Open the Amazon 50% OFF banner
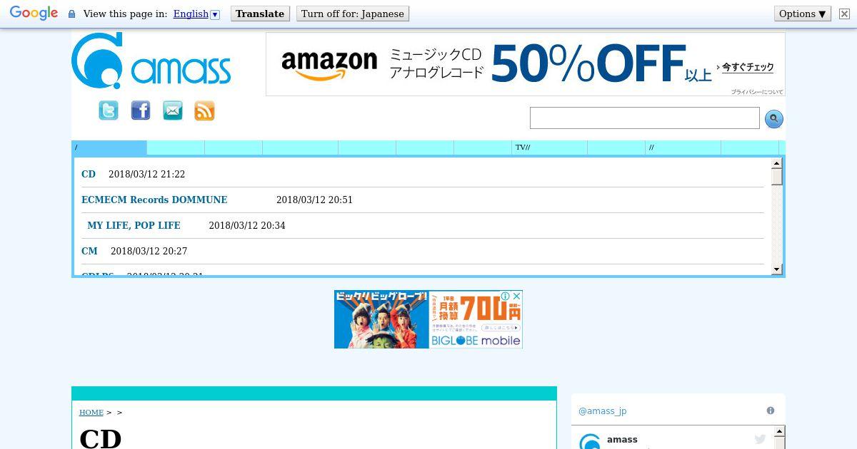This screenshot has width=857, height=449. (x=526, y=64)
